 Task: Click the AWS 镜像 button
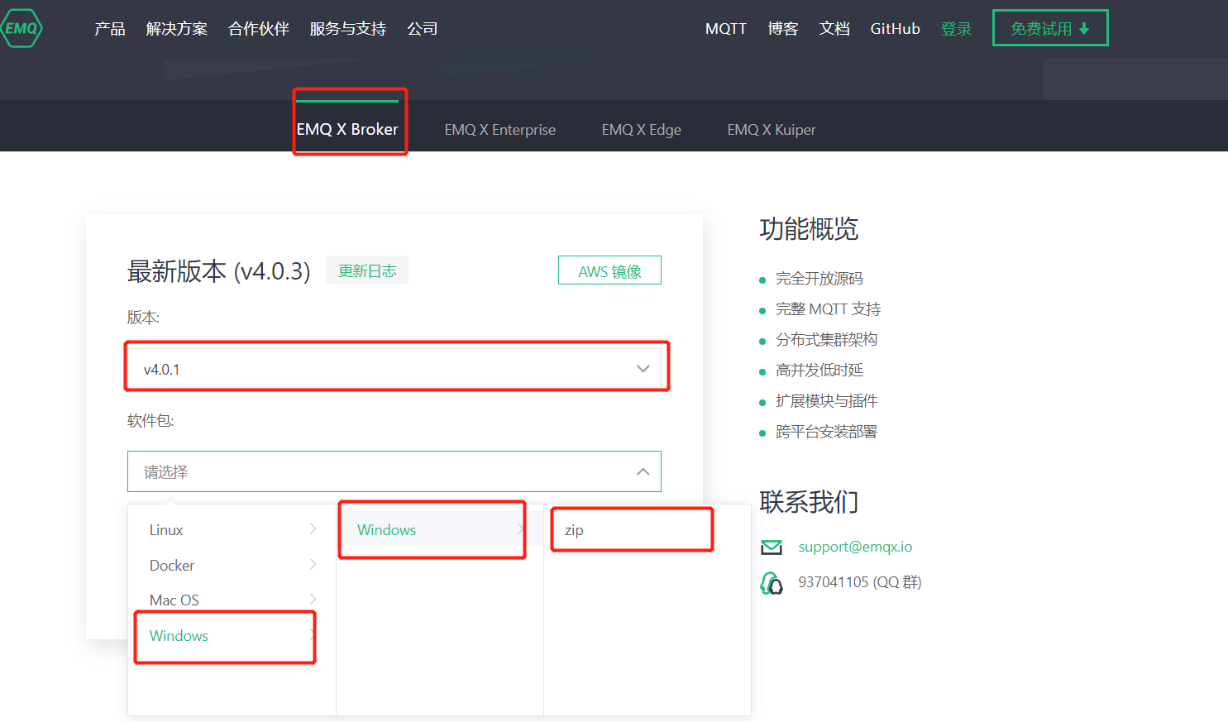click(609, 270)
